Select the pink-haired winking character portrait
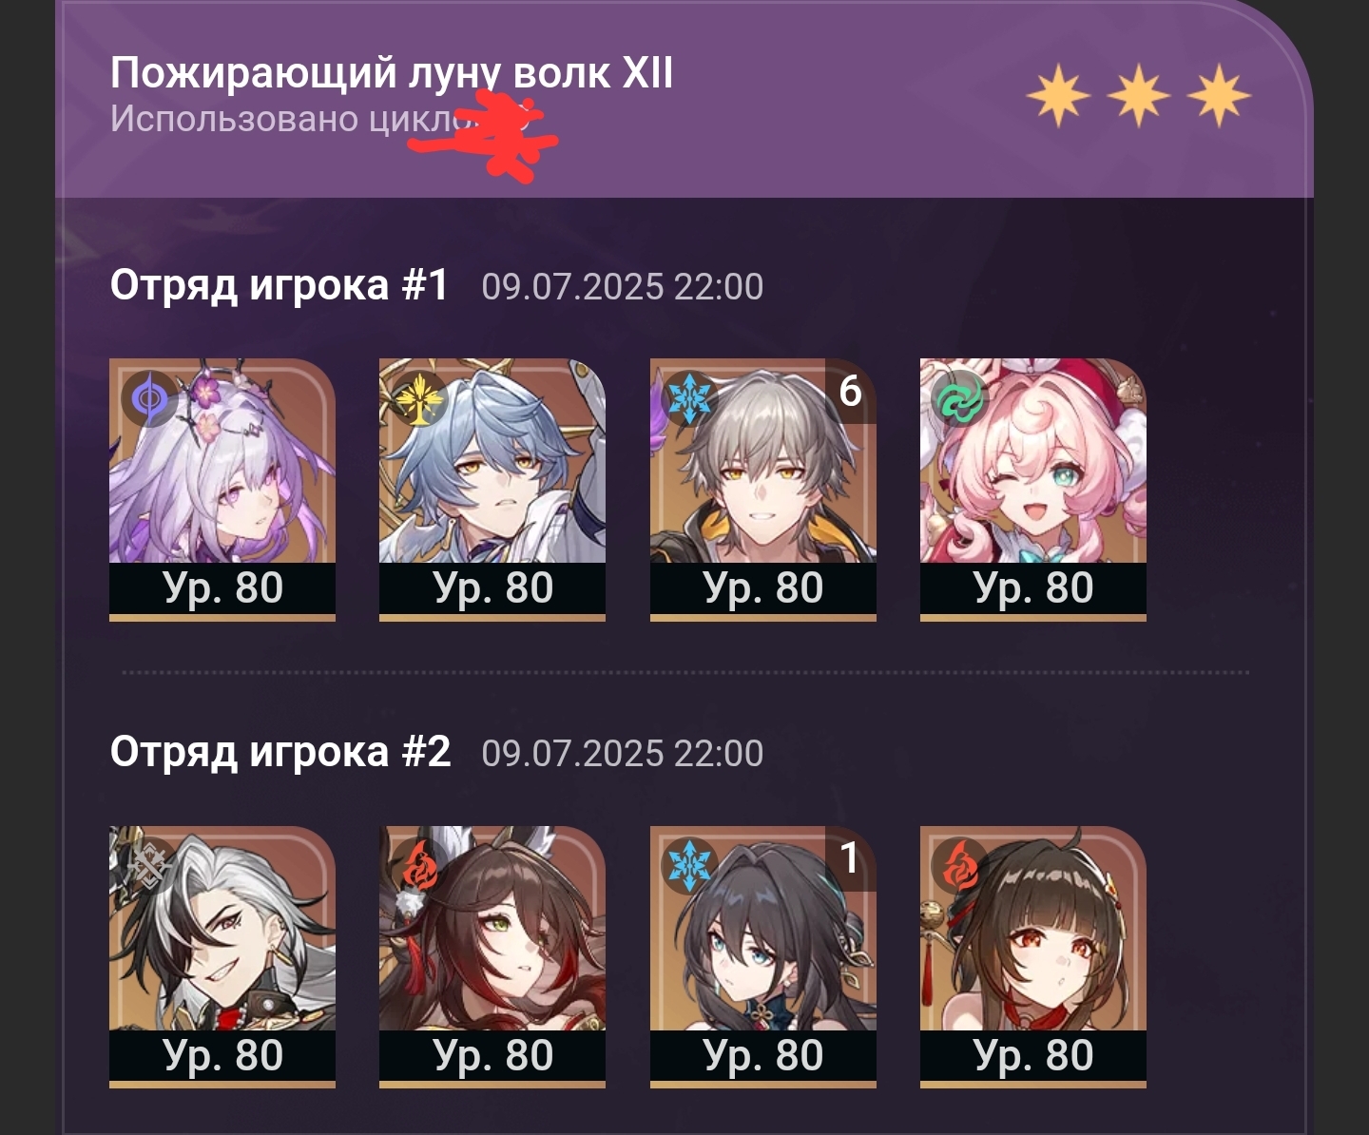The width and height of the screenshot is (1369, 1135). coord(1033,490)
